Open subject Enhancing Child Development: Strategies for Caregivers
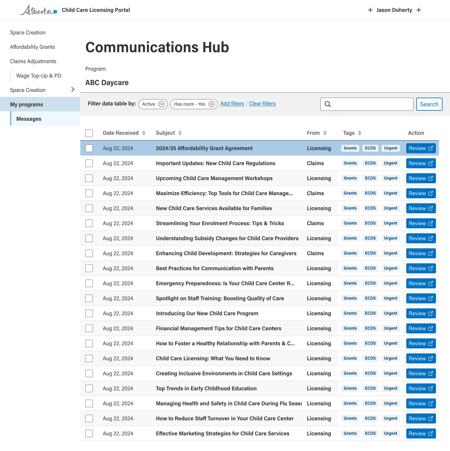450x451 pixels. 226,253
